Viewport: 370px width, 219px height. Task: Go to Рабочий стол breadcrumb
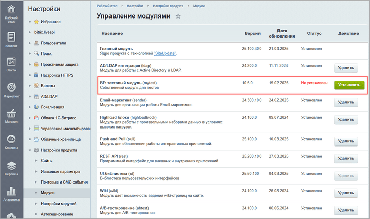pyautogui.click(x=107, y=6)
